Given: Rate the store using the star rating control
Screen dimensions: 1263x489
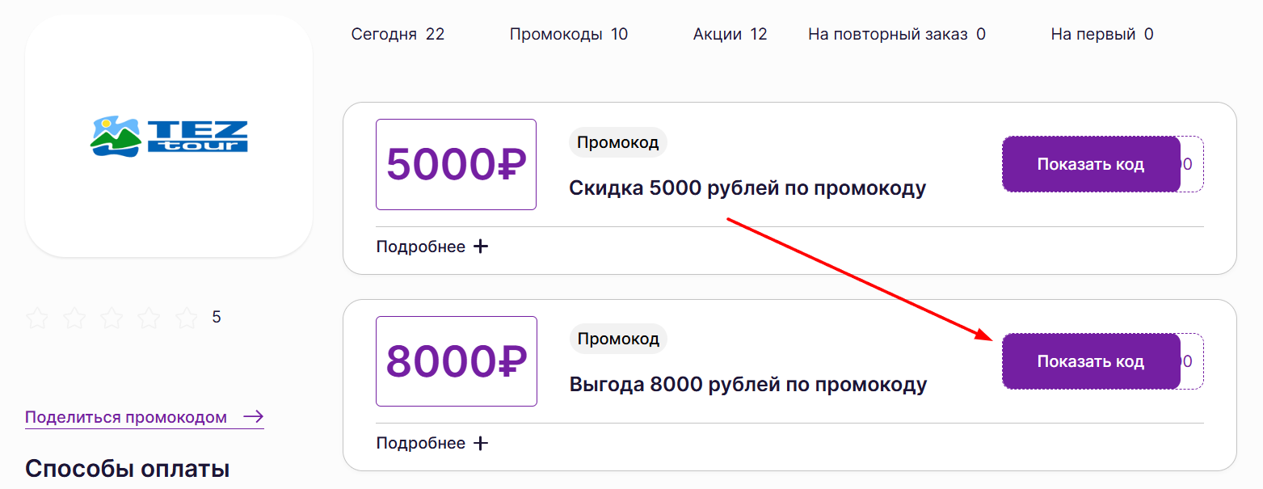Looking at the screenshot, I should [112, 318].
